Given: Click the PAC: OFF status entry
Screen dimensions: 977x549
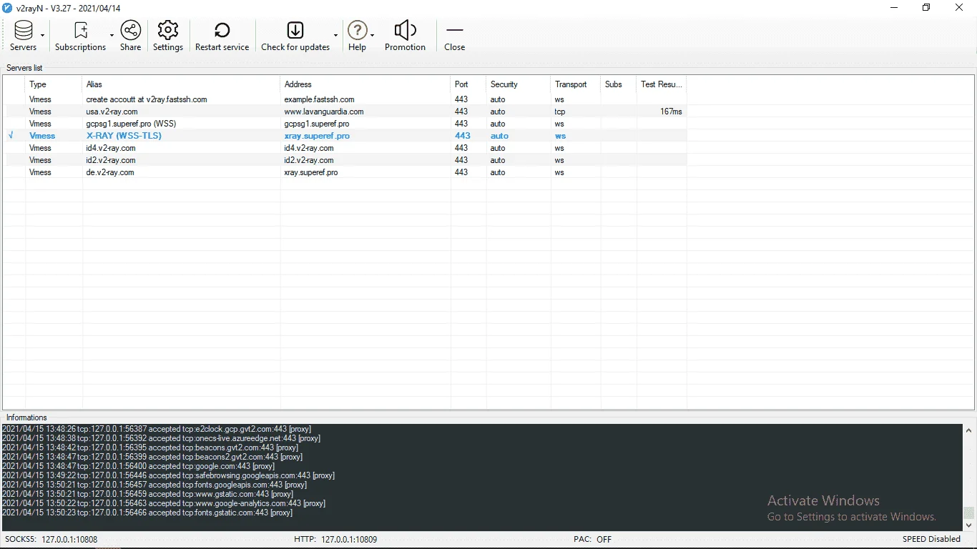Looking at the screenshot, I should 592,540.
